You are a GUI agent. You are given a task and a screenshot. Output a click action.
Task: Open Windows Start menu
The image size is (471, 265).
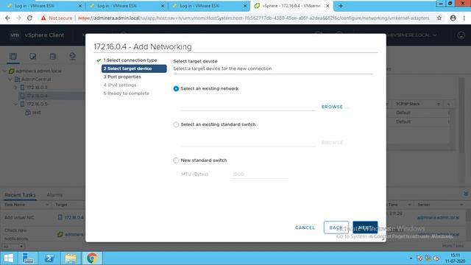pos(8,258)
